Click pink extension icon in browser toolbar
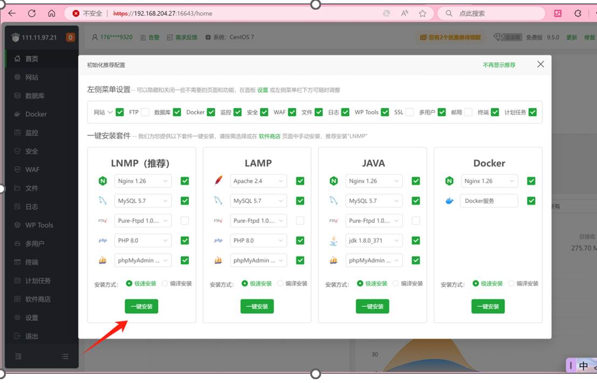The width and height of the screenshot is (597, 383). pos(558,13)
